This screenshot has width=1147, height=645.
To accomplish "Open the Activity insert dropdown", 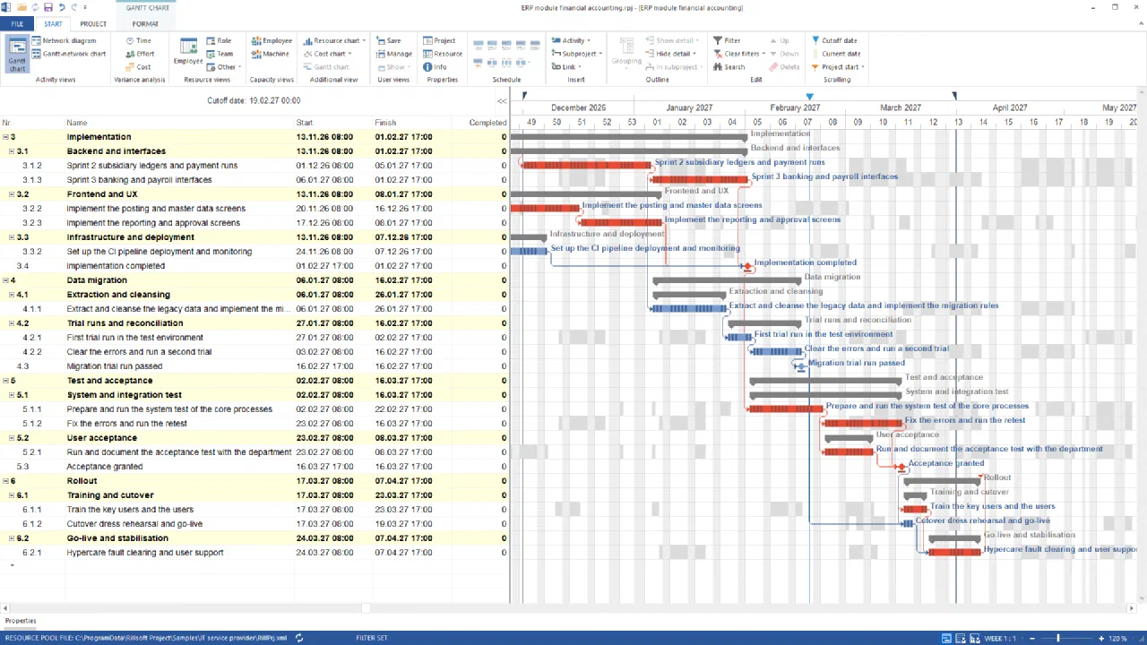I will coord(571,40).
